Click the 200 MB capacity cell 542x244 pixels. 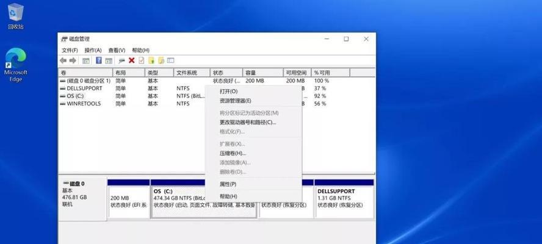[255, 81]
